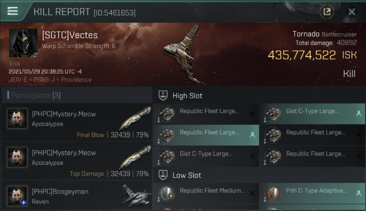Click the X mark on Republic Fleet Medium
Viewport: 366px width, 211px height.
[x=252, y=194]
